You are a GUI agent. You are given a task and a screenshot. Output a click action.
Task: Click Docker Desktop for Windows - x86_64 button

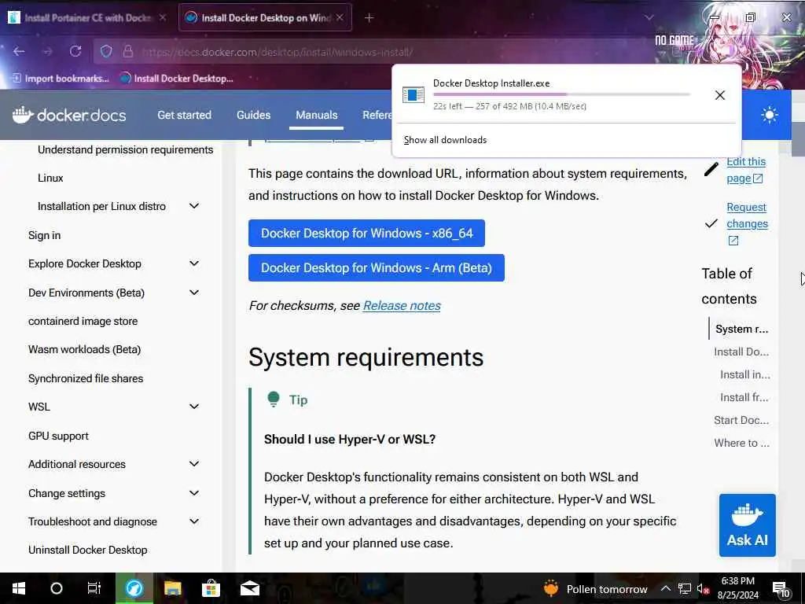point(366,233)
